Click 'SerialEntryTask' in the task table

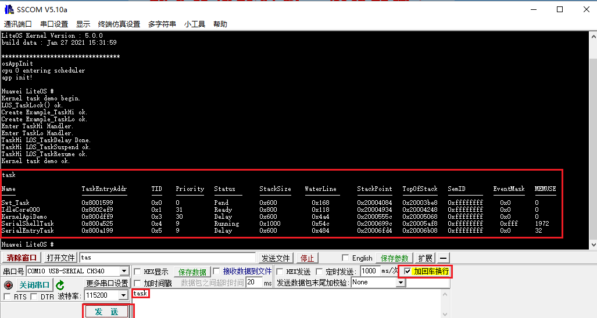pos(27,230)
